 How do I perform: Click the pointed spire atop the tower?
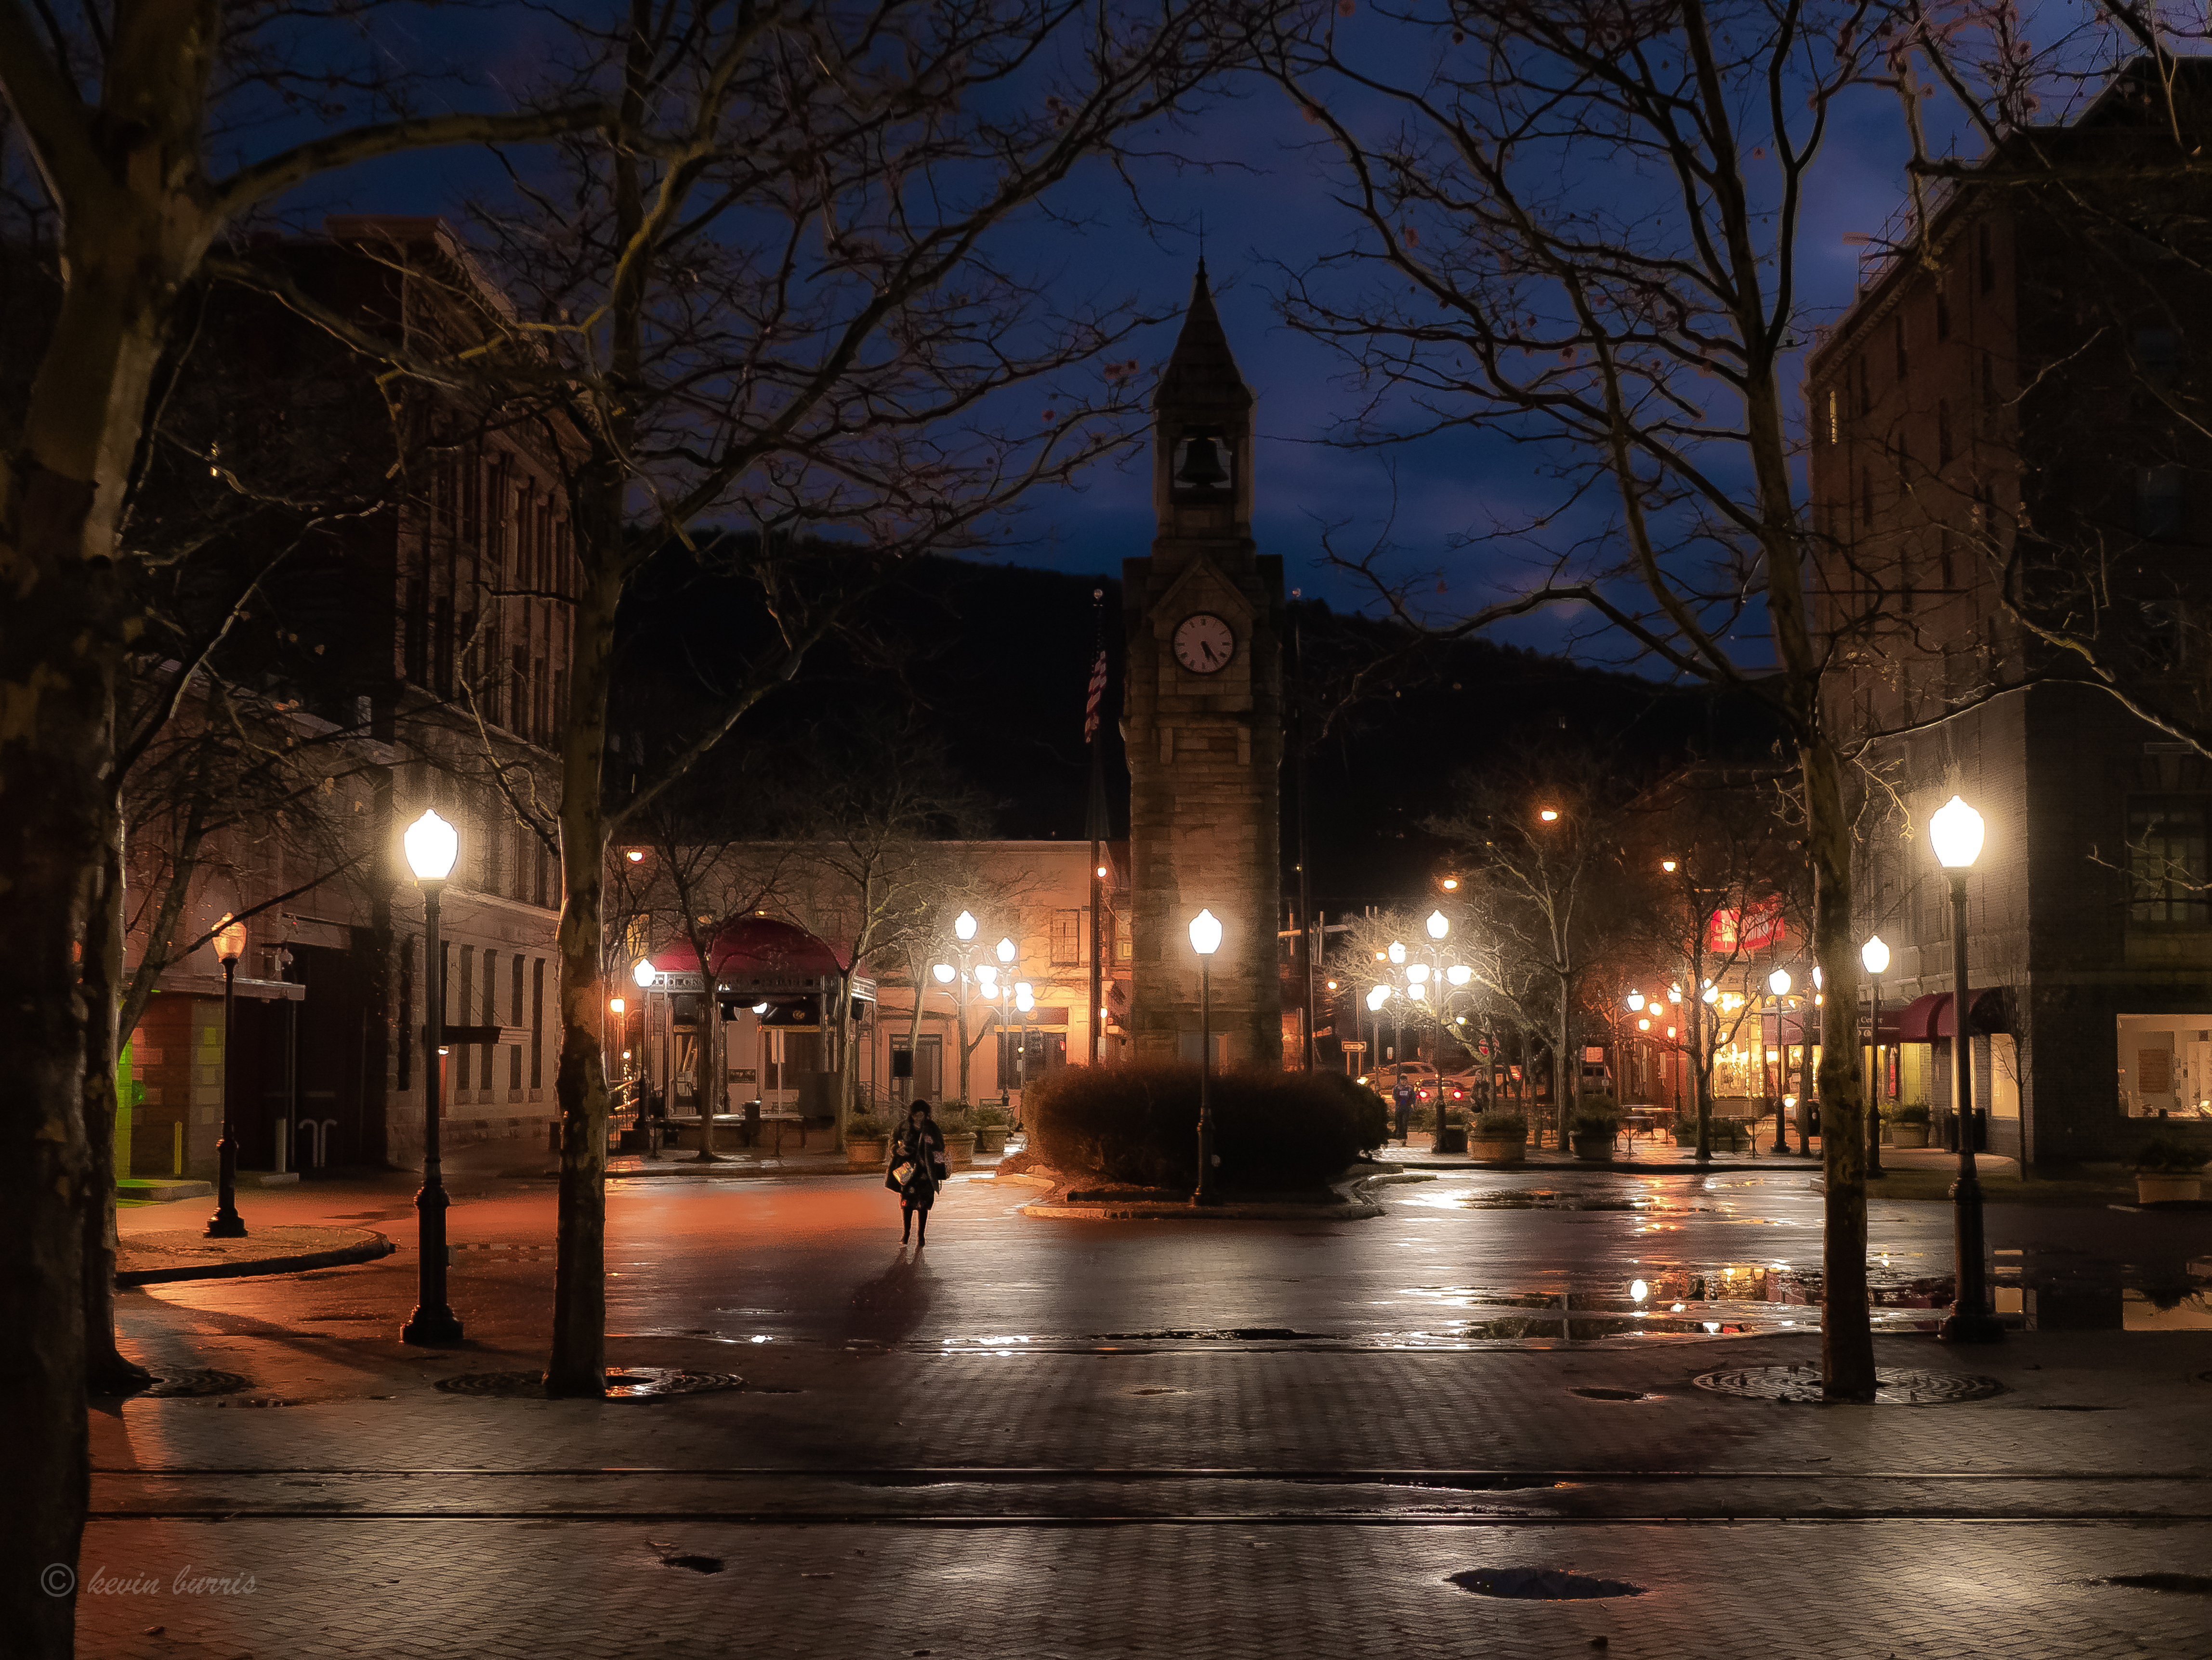(x=1201, y=330)
